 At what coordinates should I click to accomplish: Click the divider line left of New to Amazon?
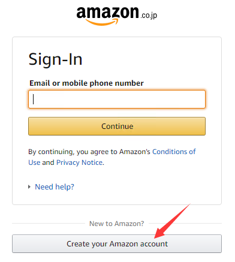[x=49, y=224]
